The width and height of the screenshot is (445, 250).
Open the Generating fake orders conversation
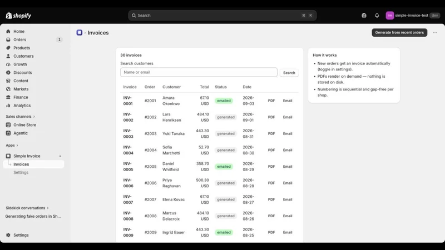33,216
